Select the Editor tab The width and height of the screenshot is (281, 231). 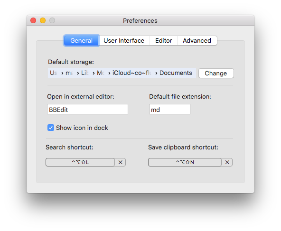[163, 41]
